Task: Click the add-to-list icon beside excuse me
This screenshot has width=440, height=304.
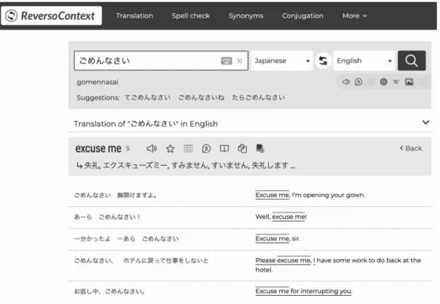Action: (260, 149)
